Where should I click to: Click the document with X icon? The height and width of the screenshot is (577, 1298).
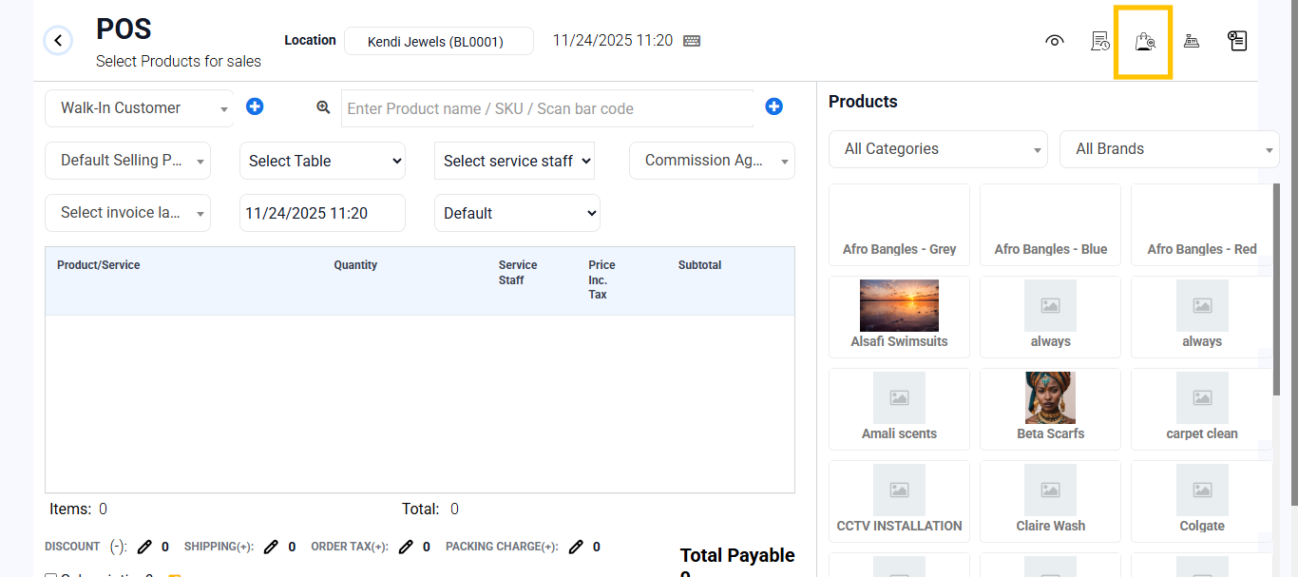pos(1236,41)
